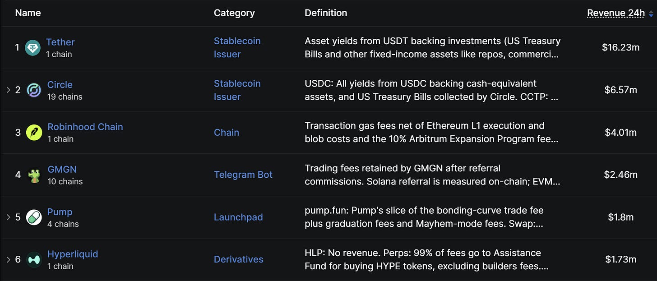Click the GMGN frog icon
Image resolution: width=657 pixels, height=281 pixels.
(x=34, y=175)
